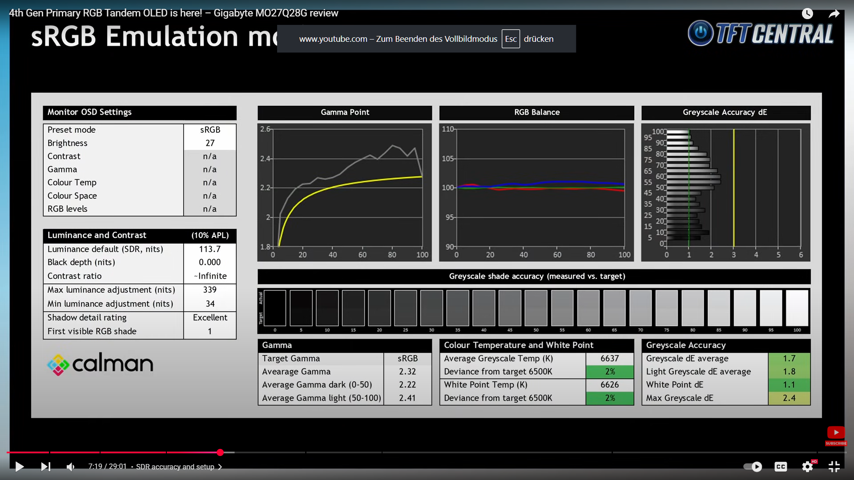Click the HD badge on the settings gear
Image resolution: width=854 pixels, height=480 pixels.
[x=814, y=461]
